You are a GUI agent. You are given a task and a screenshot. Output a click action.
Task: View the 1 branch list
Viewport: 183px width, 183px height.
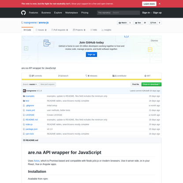coord(63,76)
